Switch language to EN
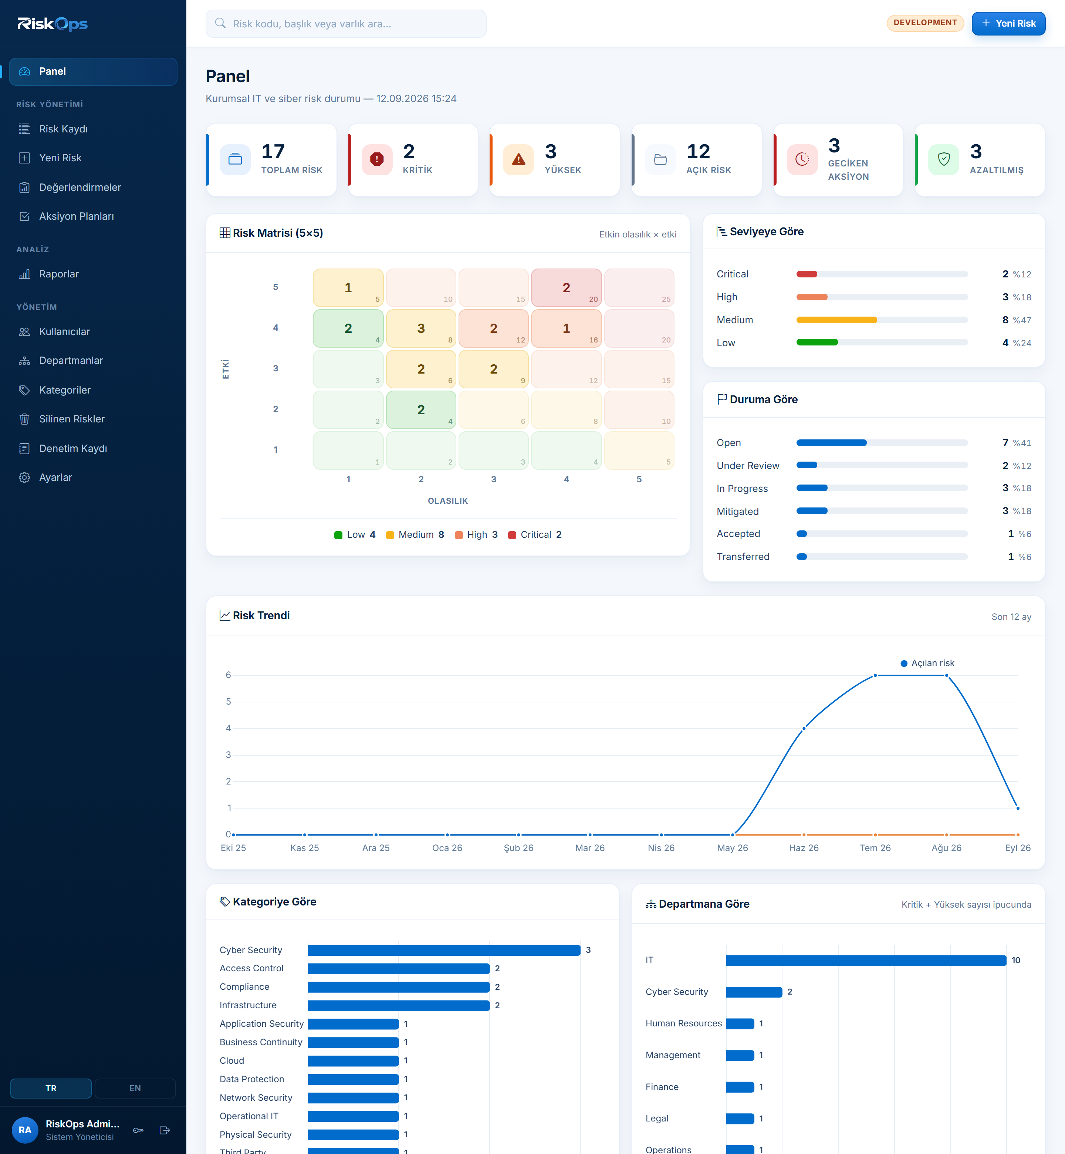Viewport: 1065px width, 1154px height. tap(135, 1088)
